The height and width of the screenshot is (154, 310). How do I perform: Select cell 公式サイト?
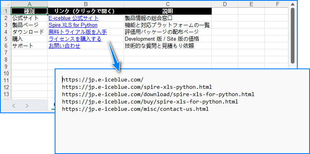tap(29, 18)
